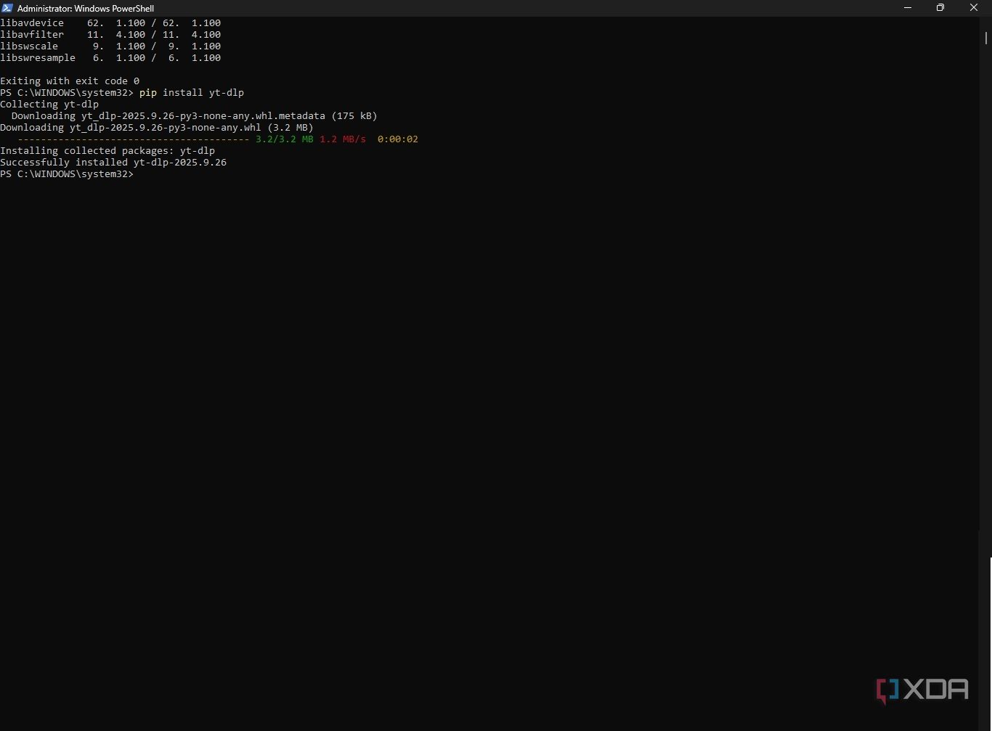
Task: Click 'Installing collected packages: yt-dlp' line
Action: (107, 151)
